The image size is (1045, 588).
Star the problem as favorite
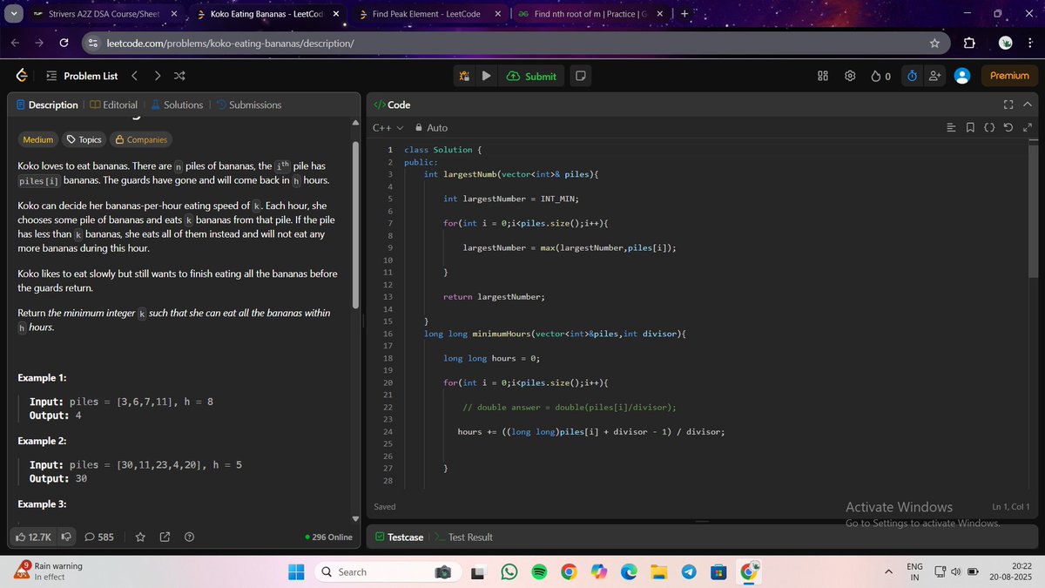point(140,537)
